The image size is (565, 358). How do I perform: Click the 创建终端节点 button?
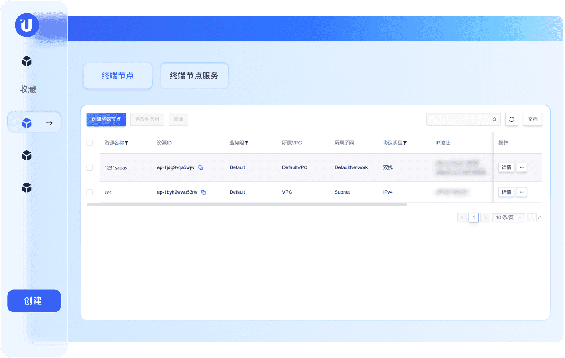pyautogui.click(x=106, y=119)
